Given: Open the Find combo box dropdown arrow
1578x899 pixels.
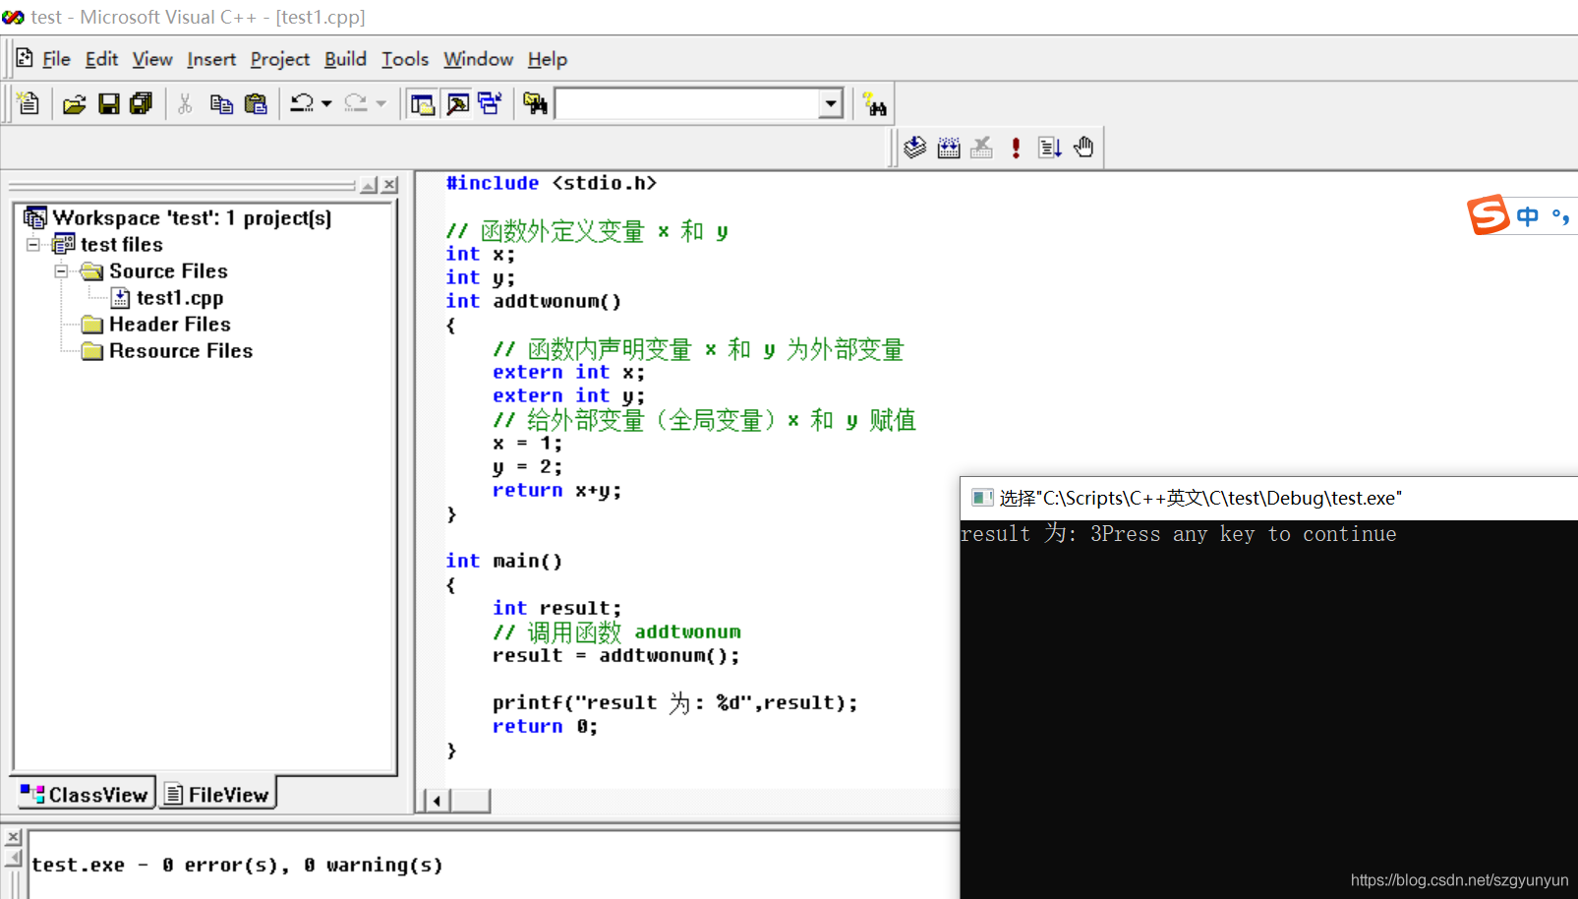Looking at the screenshot, I should 832,103.
